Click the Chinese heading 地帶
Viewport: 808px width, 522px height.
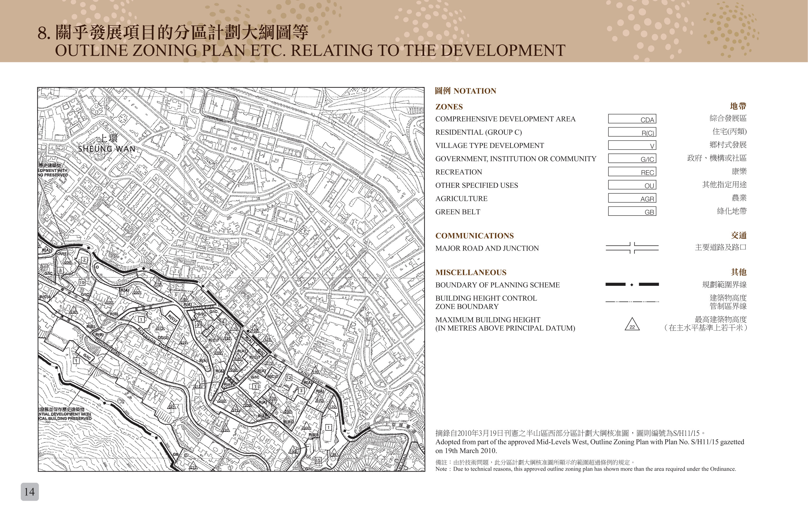click(738, 106)
